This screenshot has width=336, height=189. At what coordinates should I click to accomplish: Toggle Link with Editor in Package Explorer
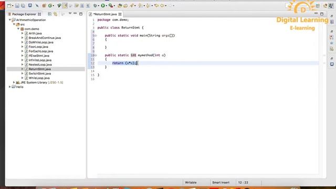[x=56, y=14]
